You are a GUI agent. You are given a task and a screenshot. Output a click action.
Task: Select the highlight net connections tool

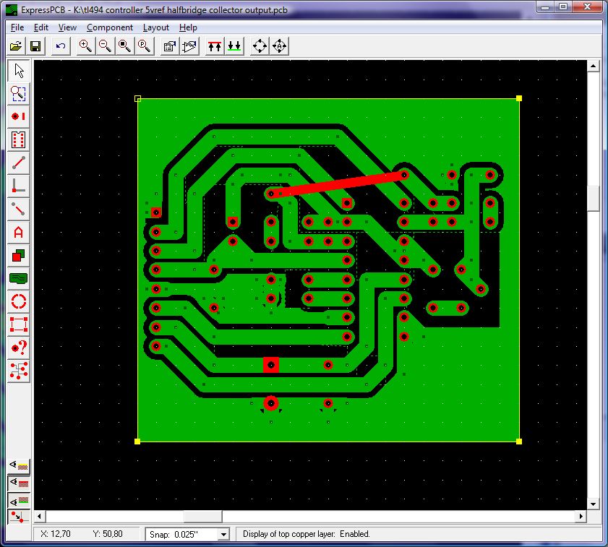click(x=19, y=371)
